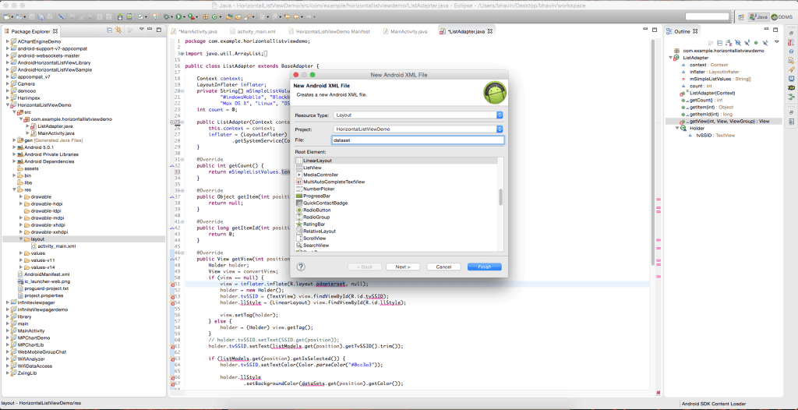Click the Open Perspective icon
This screenshot has width=798, height=410.
[740, 16]
